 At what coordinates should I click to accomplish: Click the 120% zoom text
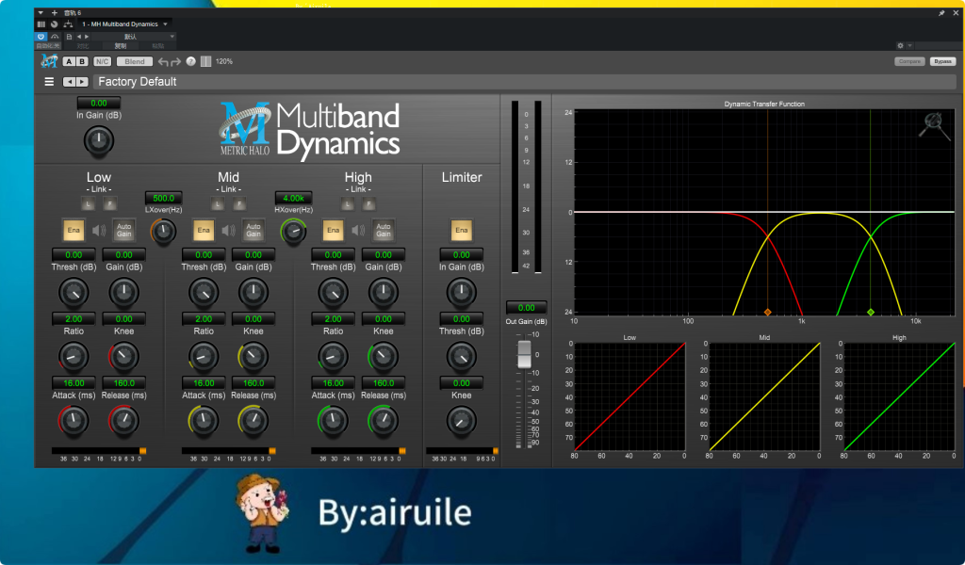pyautogui.click(x=224, y=61)
